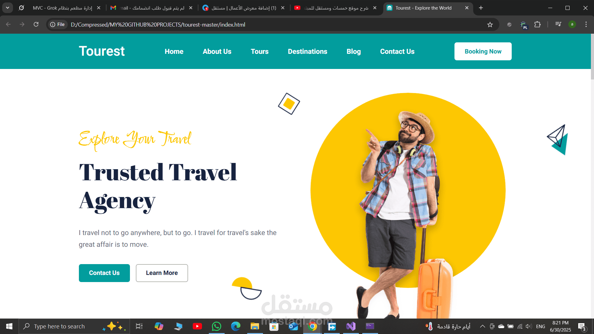Open the media control icon in toolbar
The height and width of the screenshot is (334, 594).
coord(558,24)
